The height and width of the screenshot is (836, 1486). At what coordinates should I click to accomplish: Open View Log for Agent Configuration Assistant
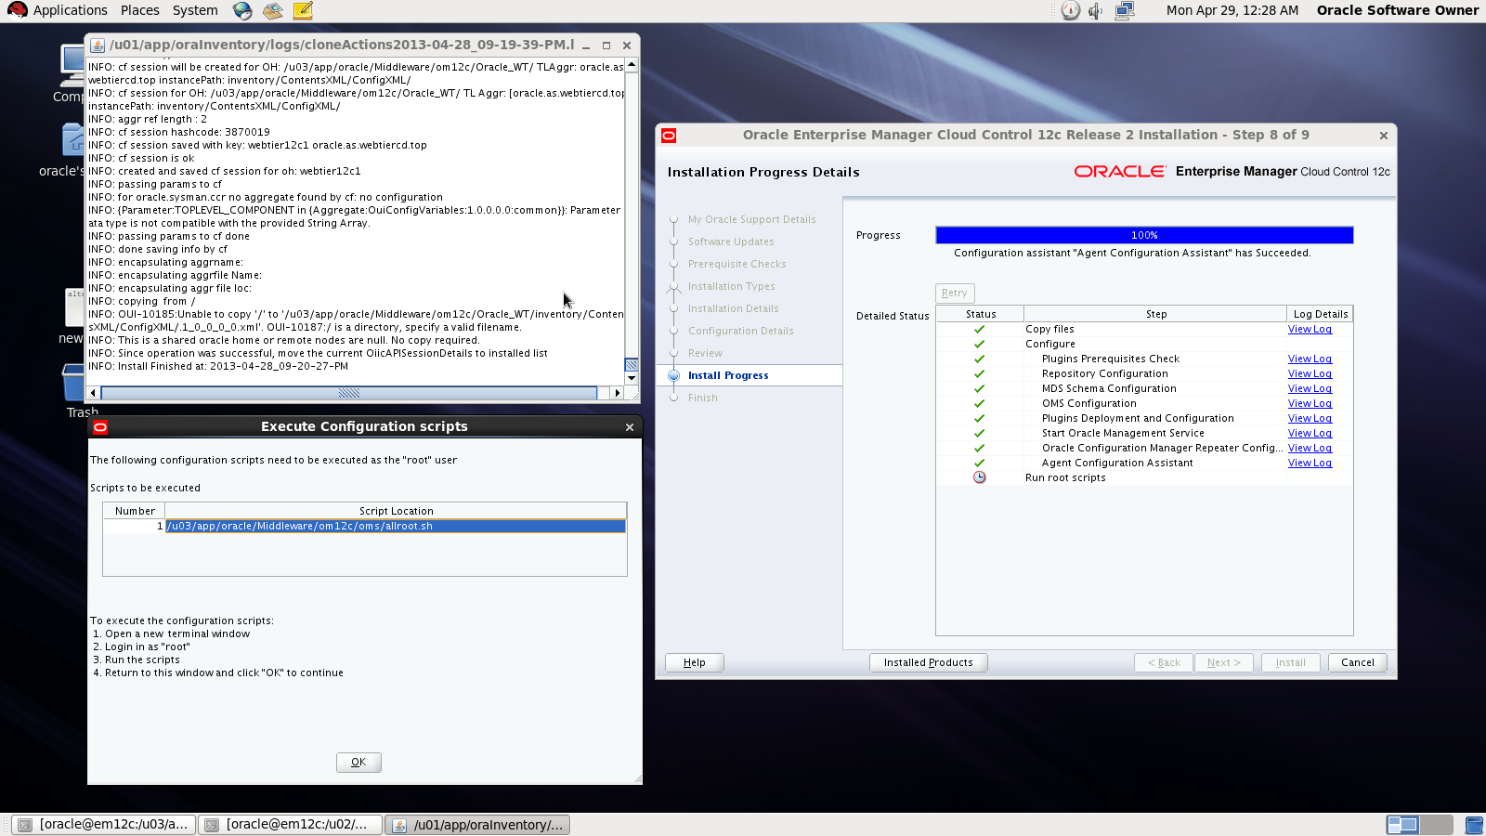point(1310,464)
